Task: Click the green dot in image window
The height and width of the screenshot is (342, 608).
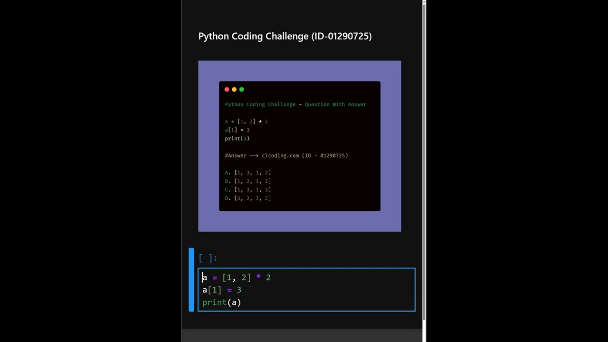Action: [242, 89]
